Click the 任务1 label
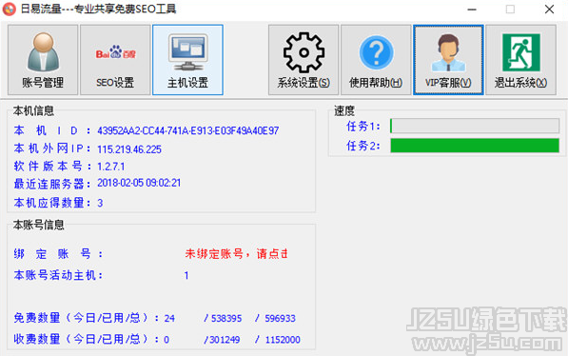Viewport: 568px width, 356px height. tap(363, 127)
